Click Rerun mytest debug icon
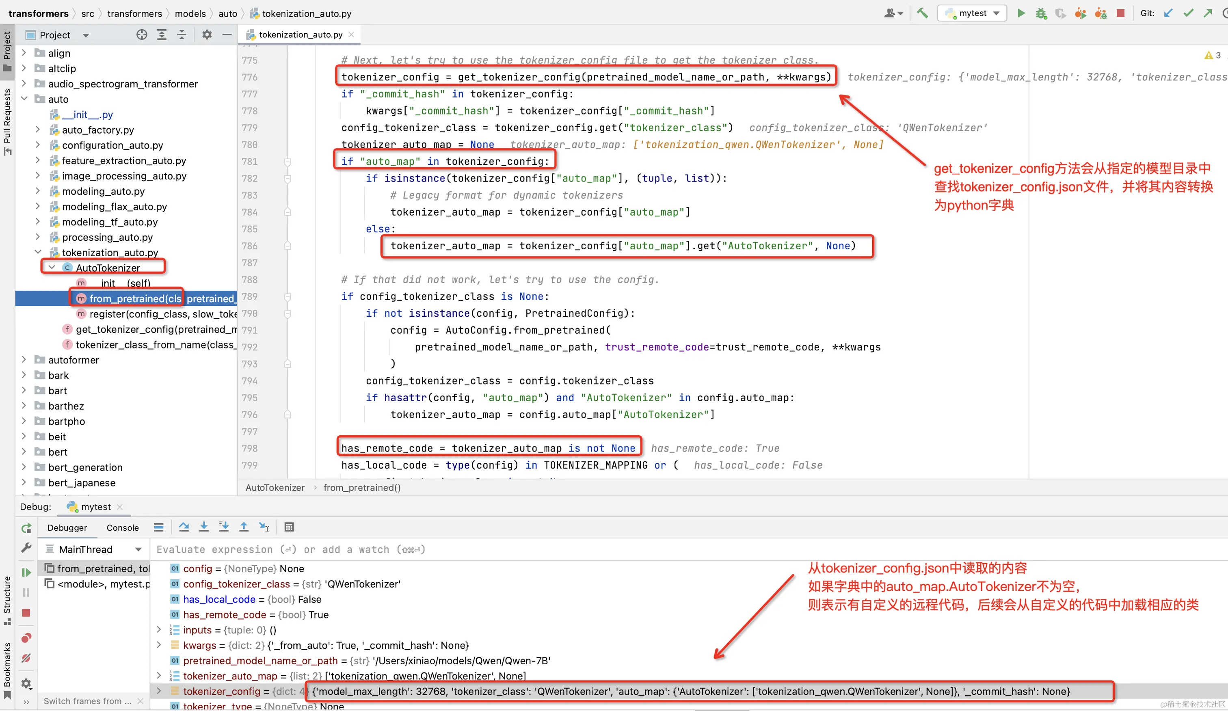This screenshot has width=1228, height=711. coord(26,528)
